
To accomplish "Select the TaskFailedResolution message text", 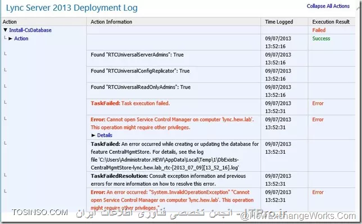I will pyautogui.click(x=168, y=180).
